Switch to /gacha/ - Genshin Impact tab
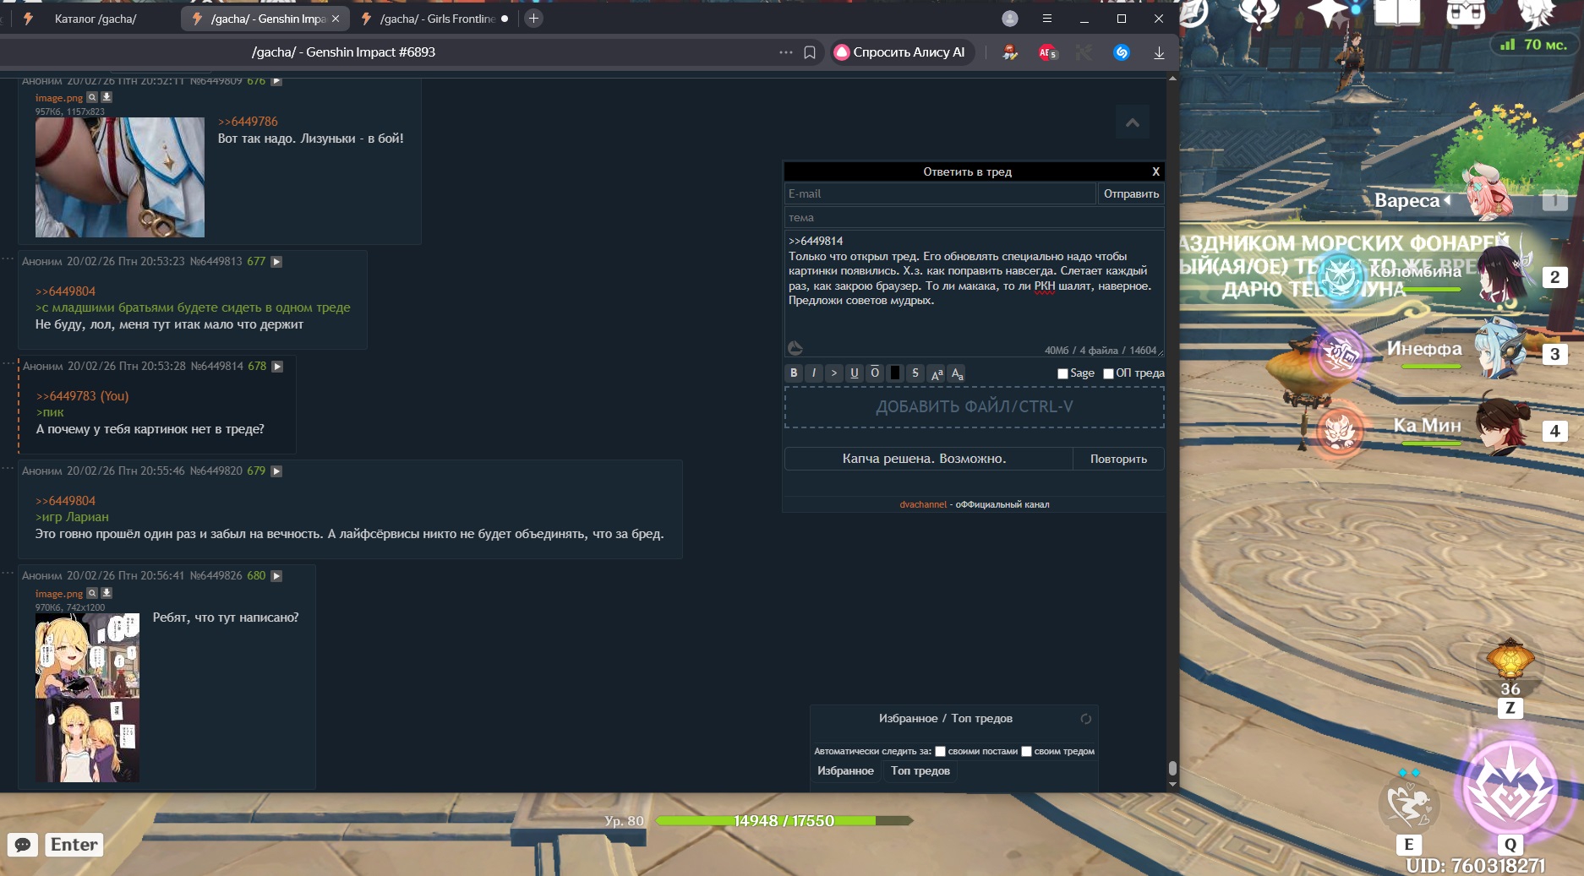The width and height of the screenshot is (1584, 876). coord(259,19)
